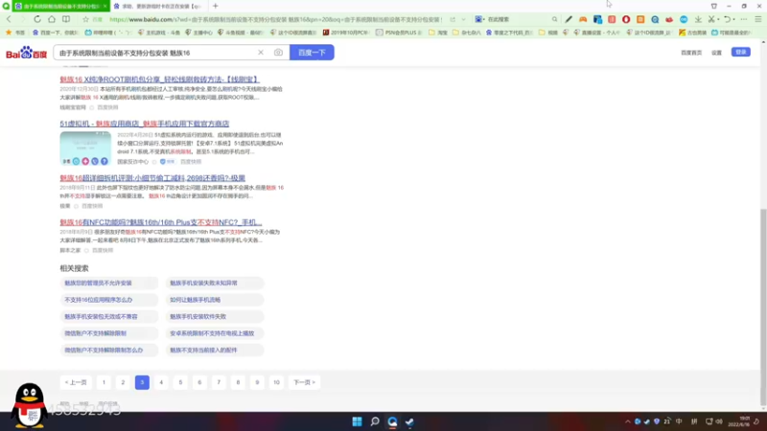The width and height of the screenshot is (767, 431).
Task: Clear the Baidu search box with X
Action: pyautogui.click(x=261, y=53)
